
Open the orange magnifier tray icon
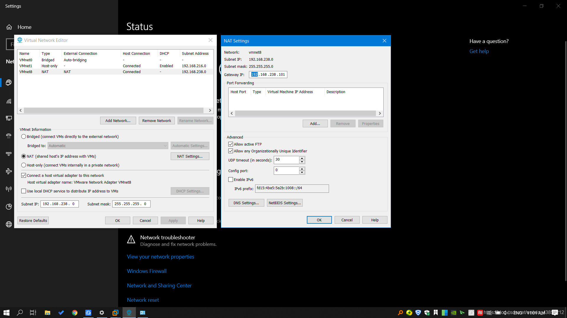[400, 313]
